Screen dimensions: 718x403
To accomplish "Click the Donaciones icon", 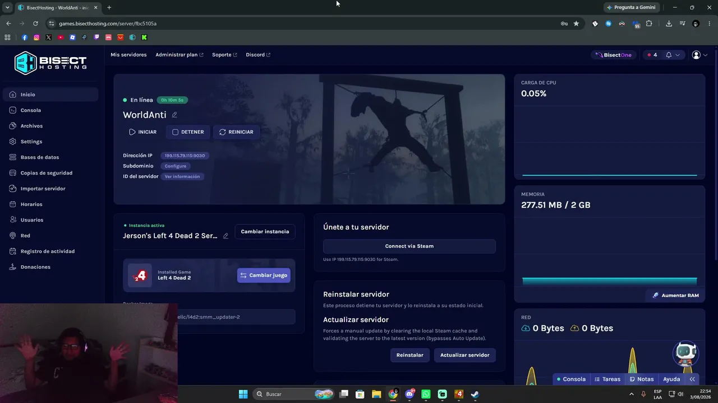I will pyautogui.click(x=13, y=267).
